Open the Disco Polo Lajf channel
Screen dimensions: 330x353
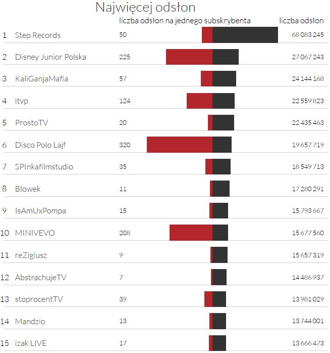(40, 145)
